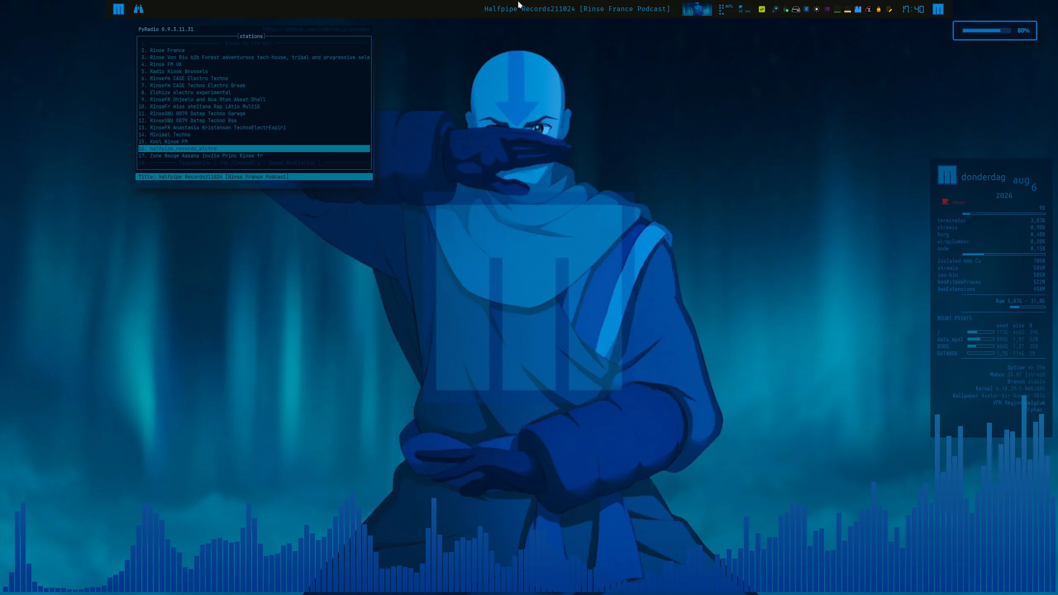Click the binoculars search icon in the panel
The width and height of the screenshot is (1058, 595).
click(138, 9)
